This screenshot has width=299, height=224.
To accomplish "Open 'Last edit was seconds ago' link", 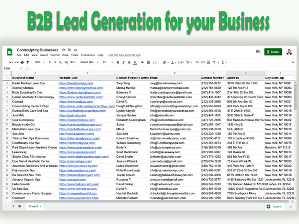I will pos(124,55).
